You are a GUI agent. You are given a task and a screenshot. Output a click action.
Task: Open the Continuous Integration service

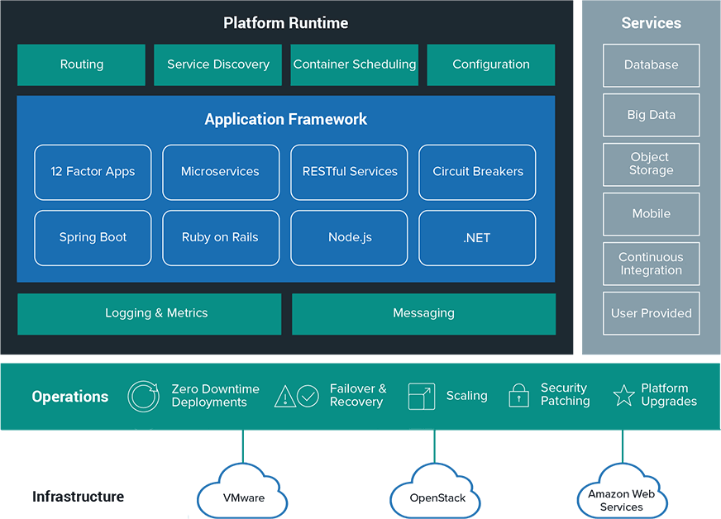coord(651,264)
